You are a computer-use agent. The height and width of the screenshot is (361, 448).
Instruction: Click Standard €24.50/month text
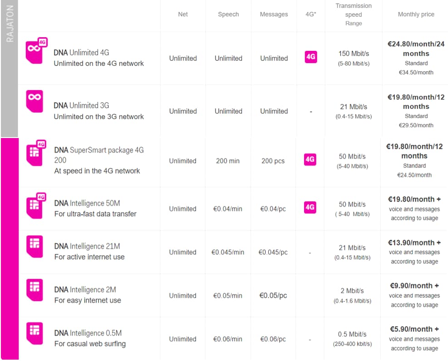(x=414, y=170)
